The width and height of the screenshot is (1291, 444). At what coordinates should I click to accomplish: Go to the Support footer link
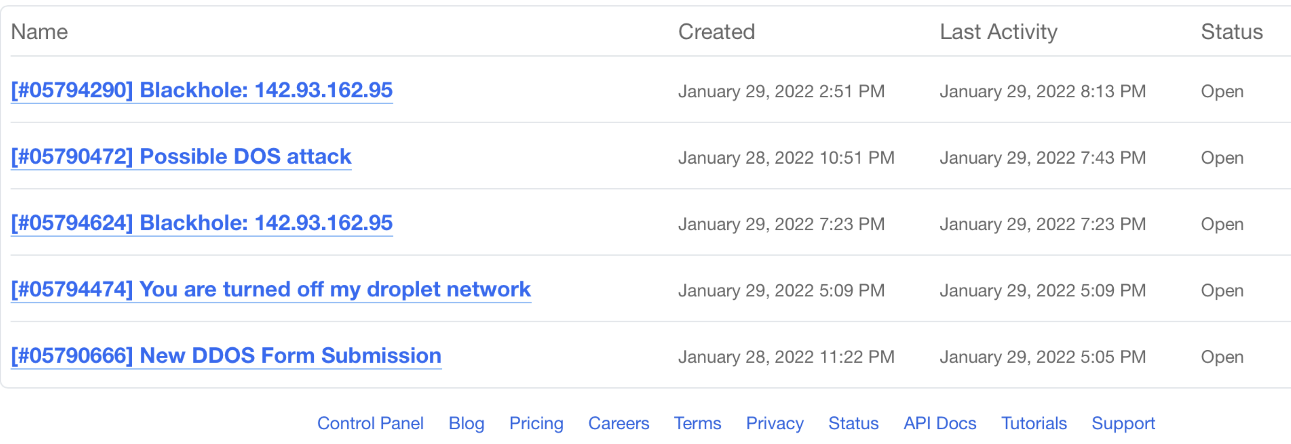1123,424
